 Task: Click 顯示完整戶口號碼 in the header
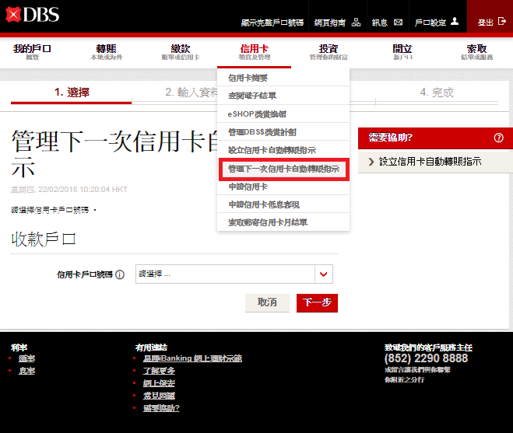pos(273,23)
